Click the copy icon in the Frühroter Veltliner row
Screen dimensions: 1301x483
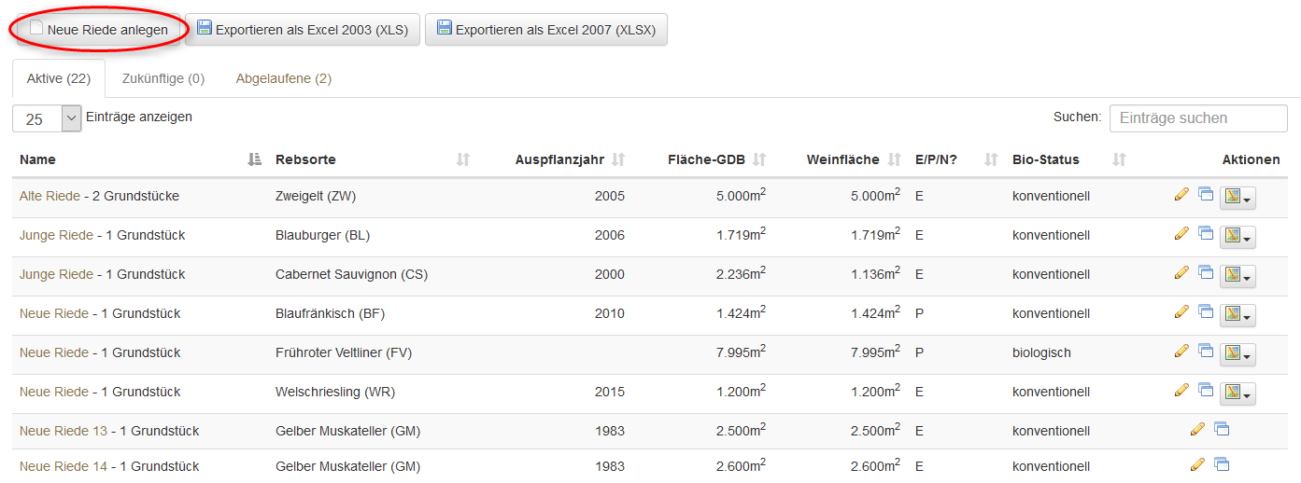[1206, 352]
